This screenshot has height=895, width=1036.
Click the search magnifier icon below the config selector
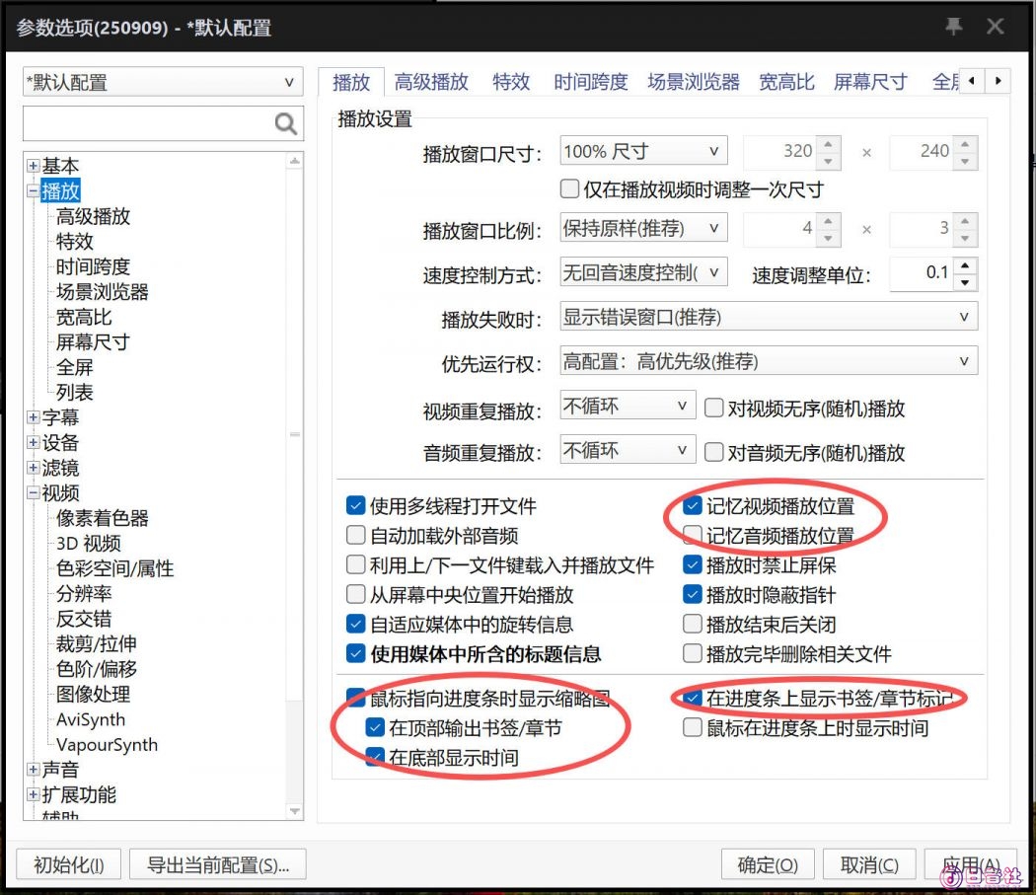[285, 123]
